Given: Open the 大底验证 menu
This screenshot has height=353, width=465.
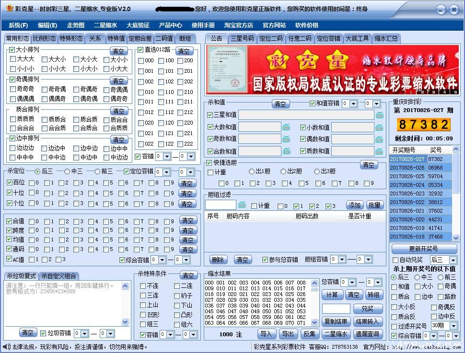Looking at the screenshot, I should click(x=138, y=25).
